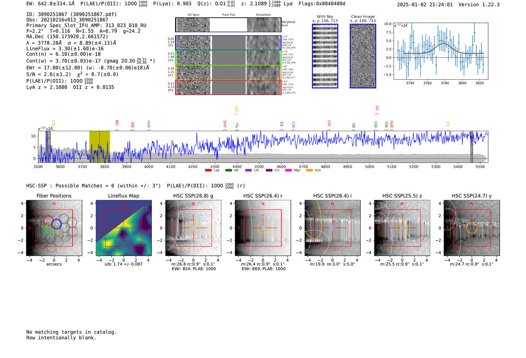526x358 pixels.
Task: Click the "2025-01-02 21:24:01" timestamp
Action: coord(425,5)
